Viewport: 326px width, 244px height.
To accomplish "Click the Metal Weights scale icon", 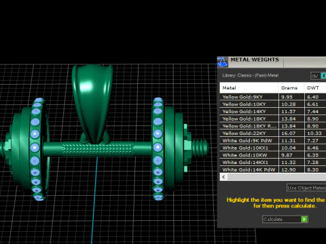I will tap(223, 62).
